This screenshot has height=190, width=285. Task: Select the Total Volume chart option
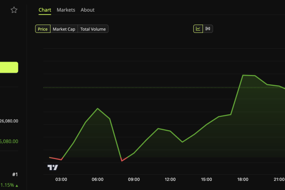[x=93, y=29]
